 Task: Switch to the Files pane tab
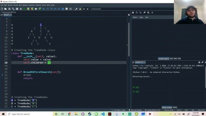179,59
